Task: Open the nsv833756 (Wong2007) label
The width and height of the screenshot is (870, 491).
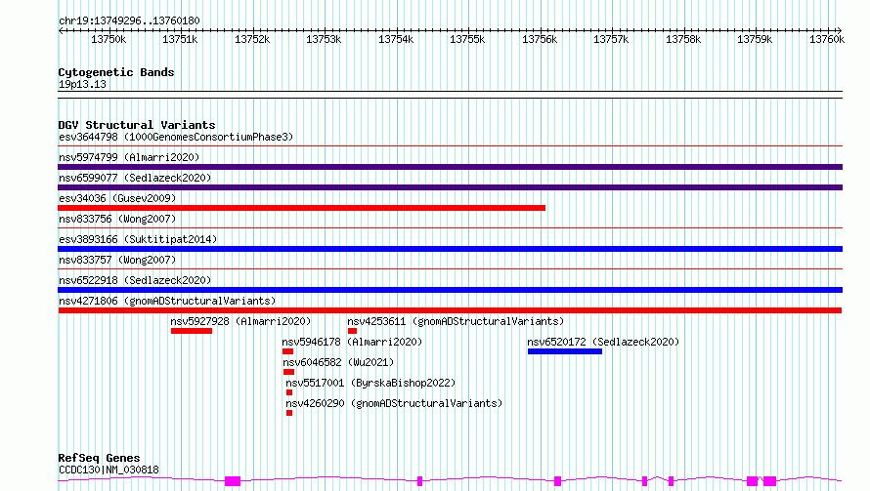Action: point(117,219)
